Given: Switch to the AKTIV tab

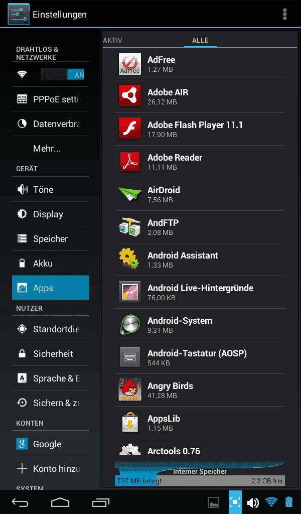Looking at the screenshot, I should (x=113, y=40).
